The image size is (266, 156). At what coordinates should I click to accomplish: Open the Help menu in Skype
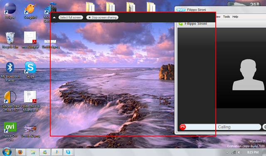click(235, 17)
